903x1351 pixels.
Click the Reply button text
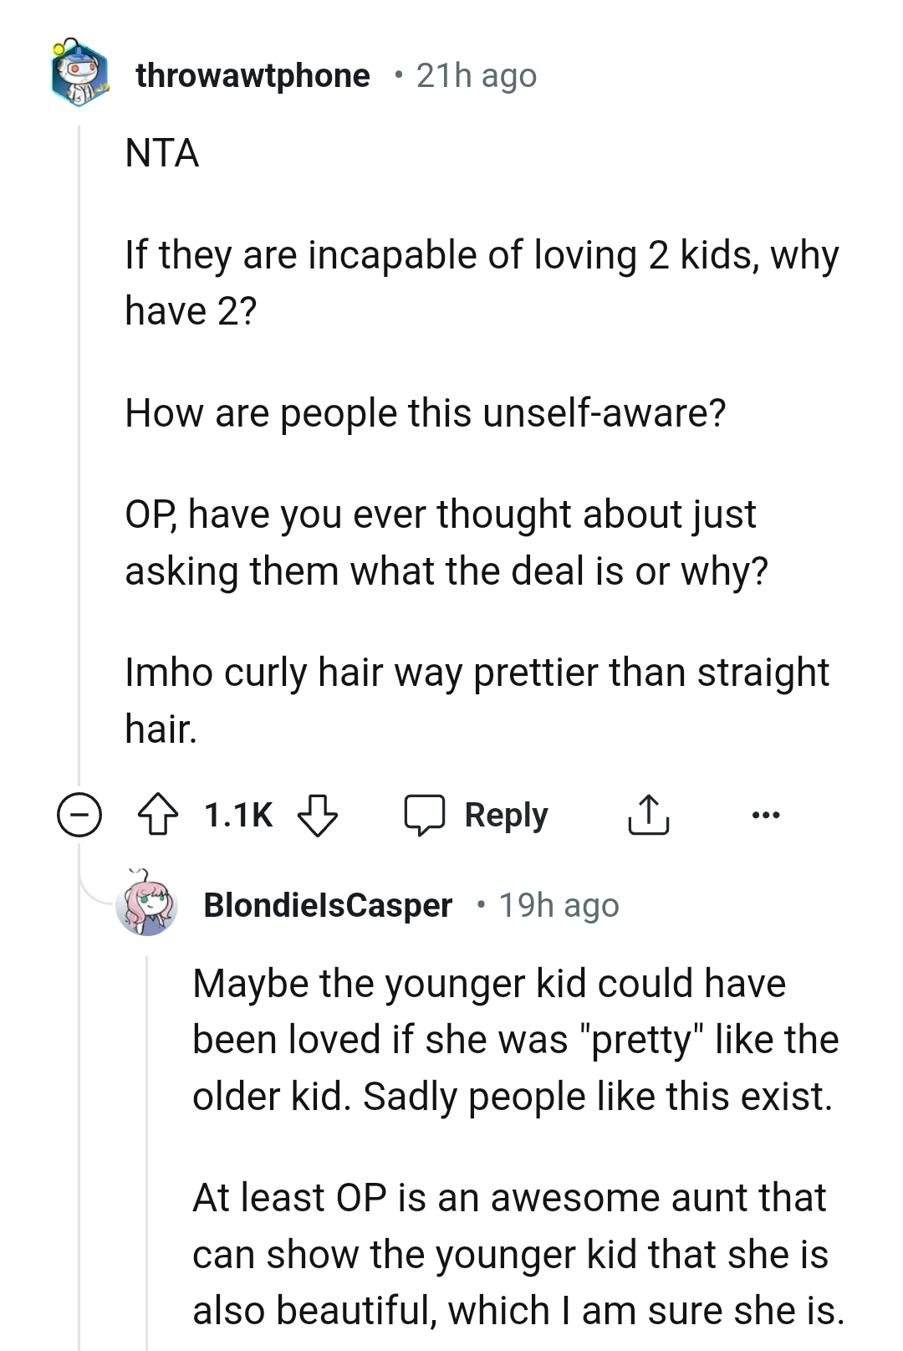click(506, 815)
